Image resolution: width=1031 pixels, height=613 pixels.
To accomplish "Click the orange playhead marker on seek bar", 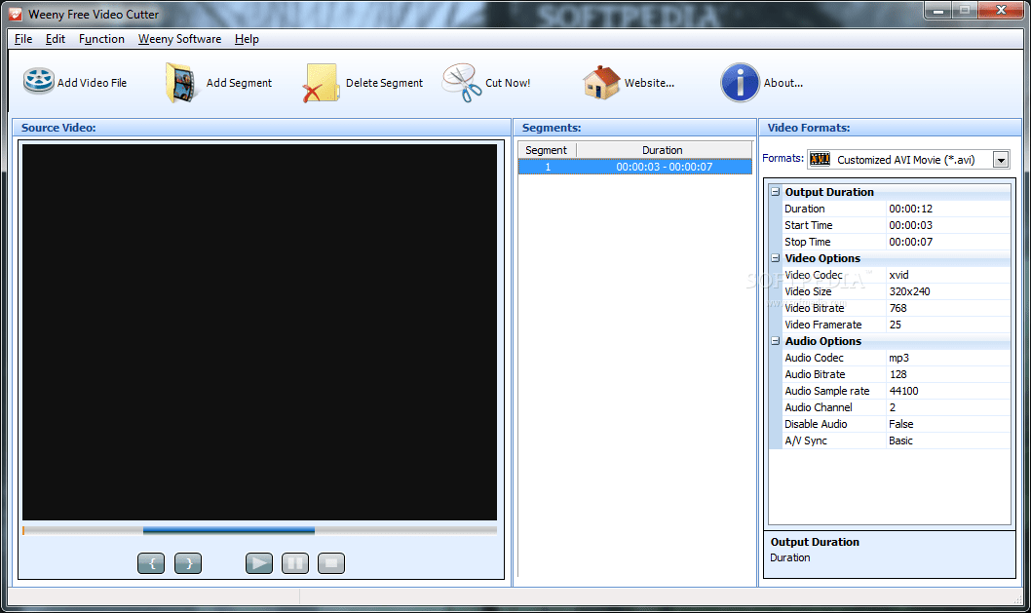I will [23, 530].
